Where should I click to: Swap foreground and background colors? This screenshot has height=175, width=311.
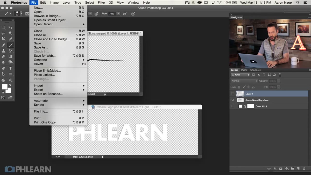click(x=10, y=85)
